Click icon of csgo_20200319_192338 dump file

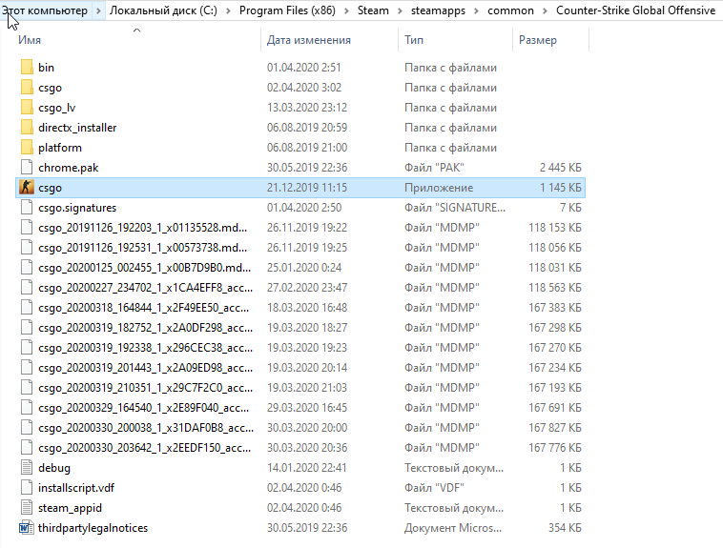coord(27,348)
